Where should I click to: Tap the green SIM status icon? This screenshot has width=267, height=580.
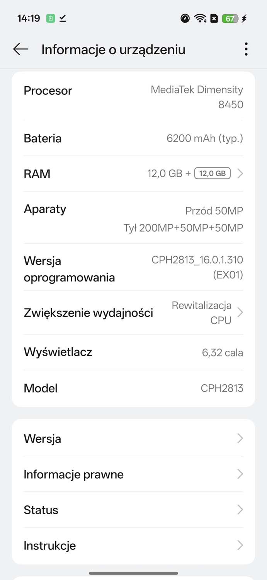(x=50, y=18)
